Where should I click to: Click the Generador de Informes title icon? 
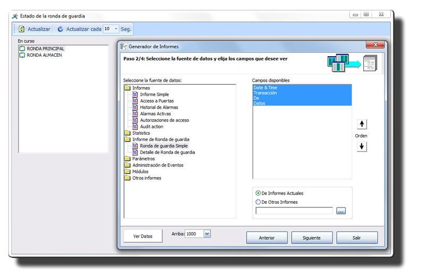click(124, 47)
